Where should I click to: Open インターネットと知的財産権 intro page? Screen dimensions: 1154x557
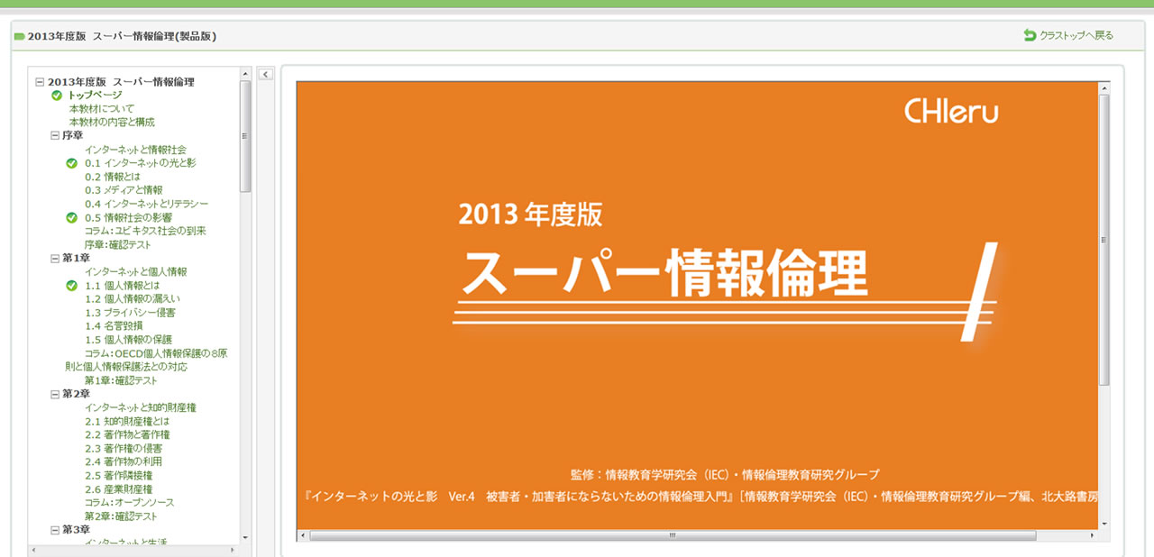tap(141, 408)
